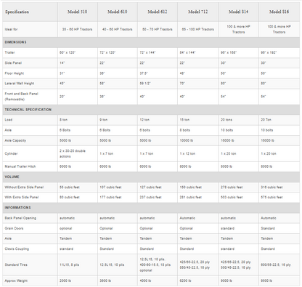Click the VOLUME section heading
302x287 pixels.
[x=12, y=177]
